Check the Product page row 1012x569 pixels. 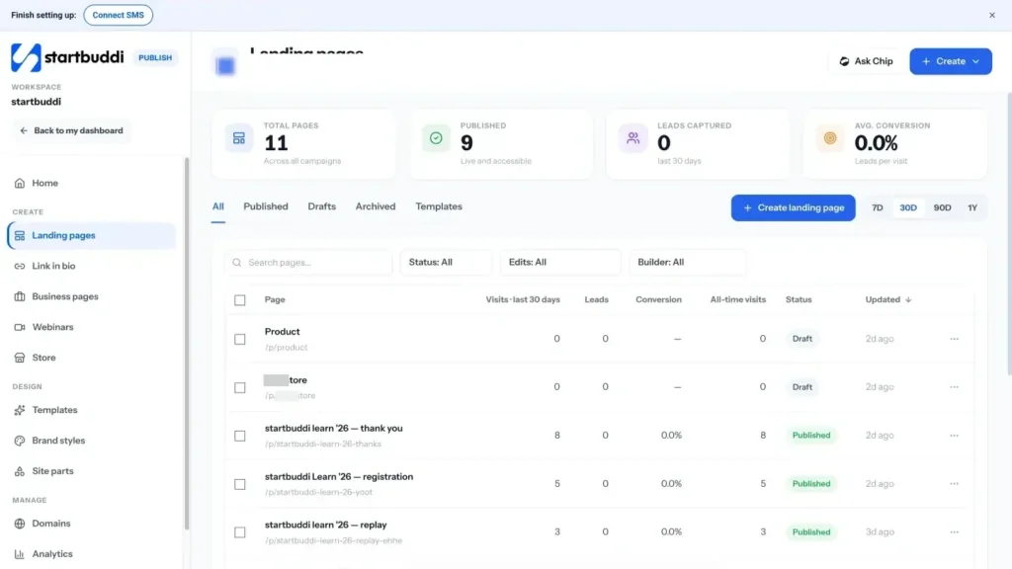click(x=240, y=340)
